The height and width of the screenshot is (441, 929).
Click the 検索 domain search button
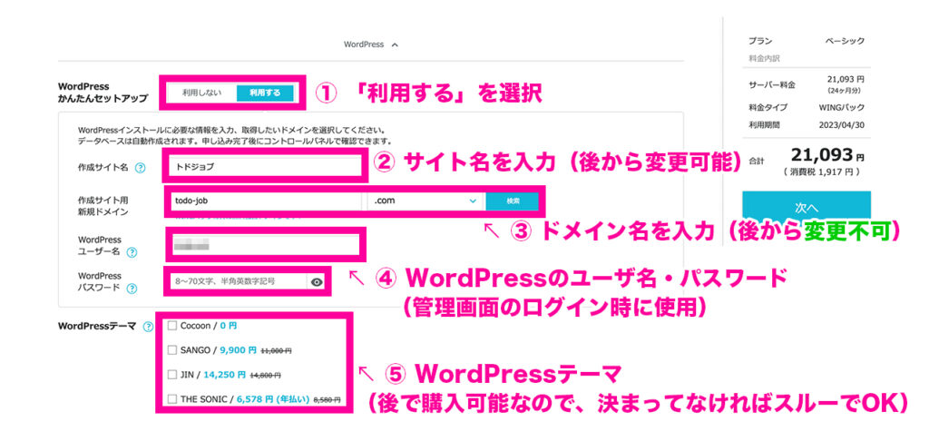tap(513, 201)
